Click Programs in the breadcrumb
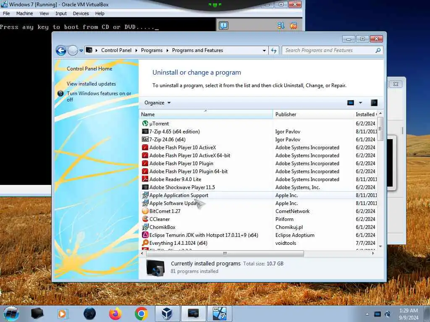The height and width of the screenshot is (322, 430). point(152,50)
